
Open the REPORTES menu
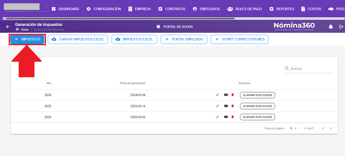(x=282, y=9)
